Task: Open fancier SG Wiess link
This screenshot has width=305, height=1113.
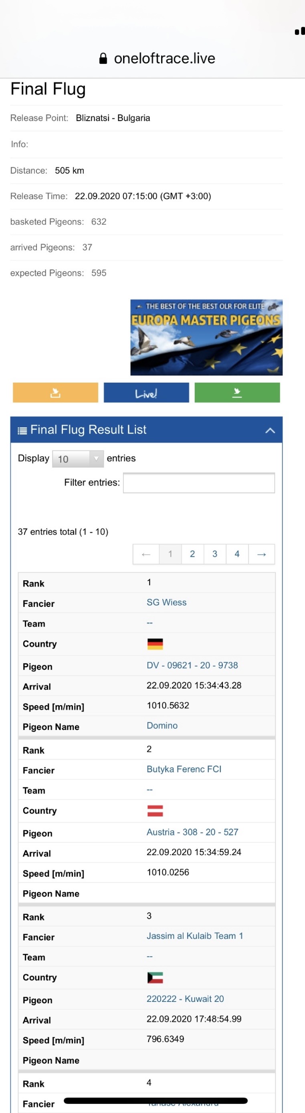Action: 167,602
